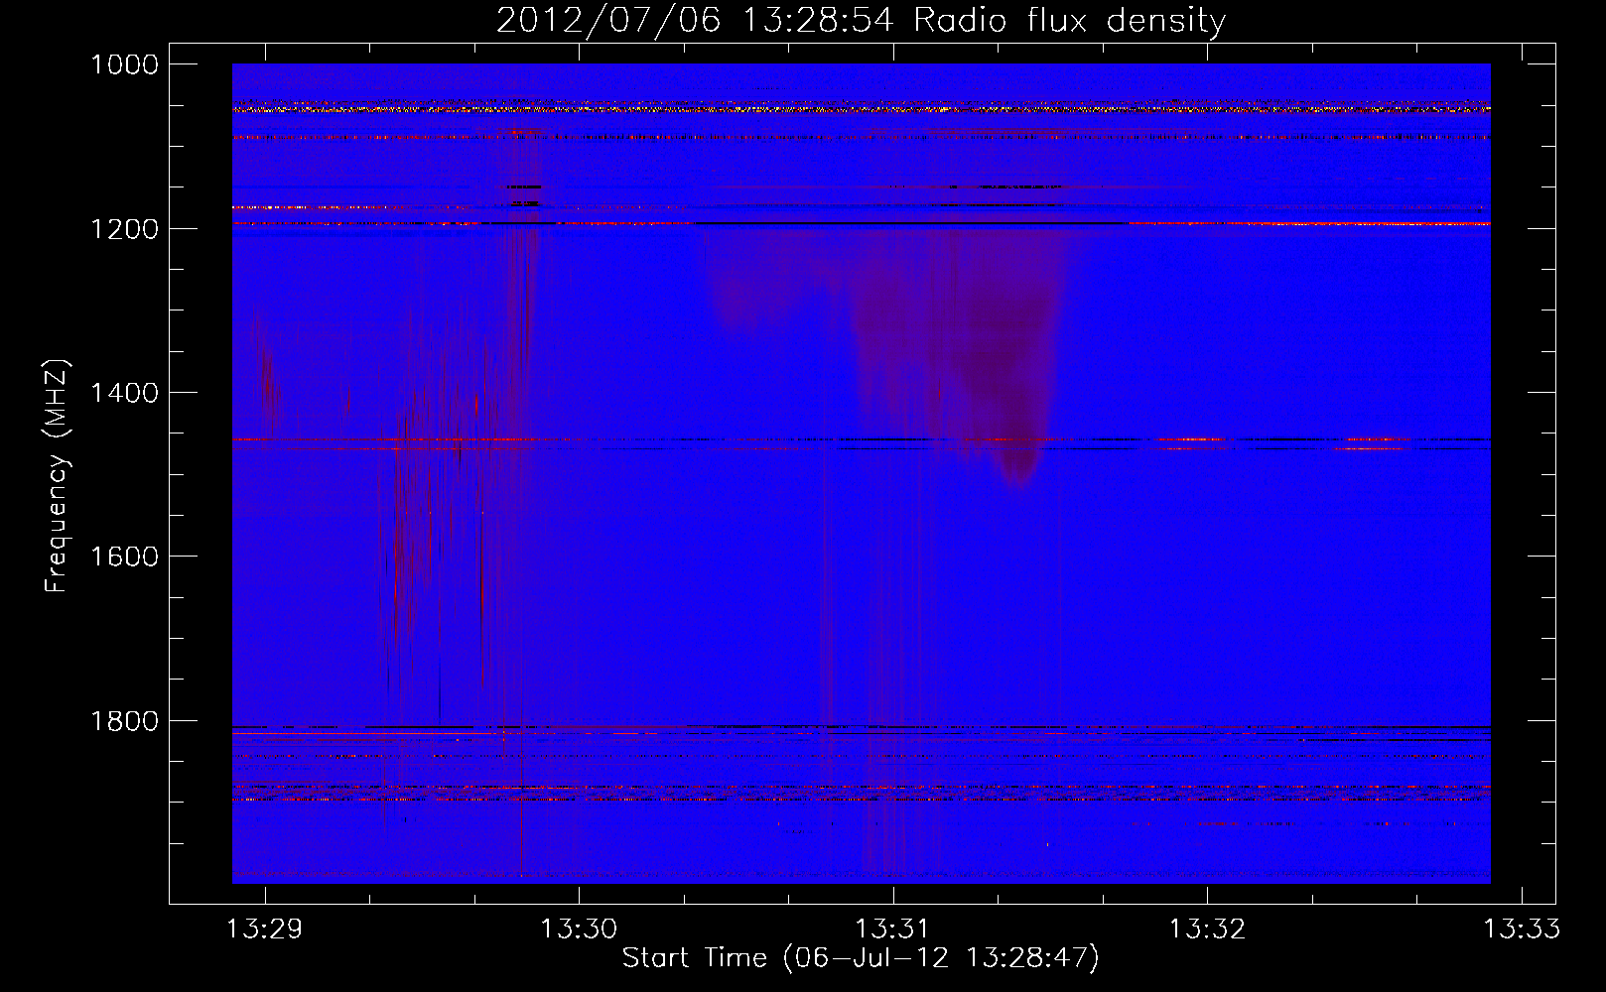Click the 13:33 time tick label

1522,930
